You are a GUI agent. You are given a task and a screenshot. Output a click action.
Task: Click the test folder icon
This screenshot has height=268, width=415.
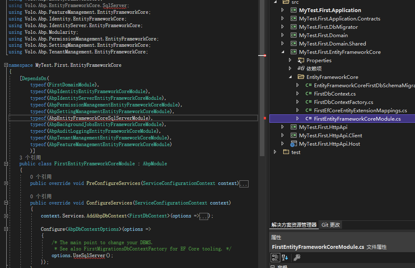click(x=286, y=152)
